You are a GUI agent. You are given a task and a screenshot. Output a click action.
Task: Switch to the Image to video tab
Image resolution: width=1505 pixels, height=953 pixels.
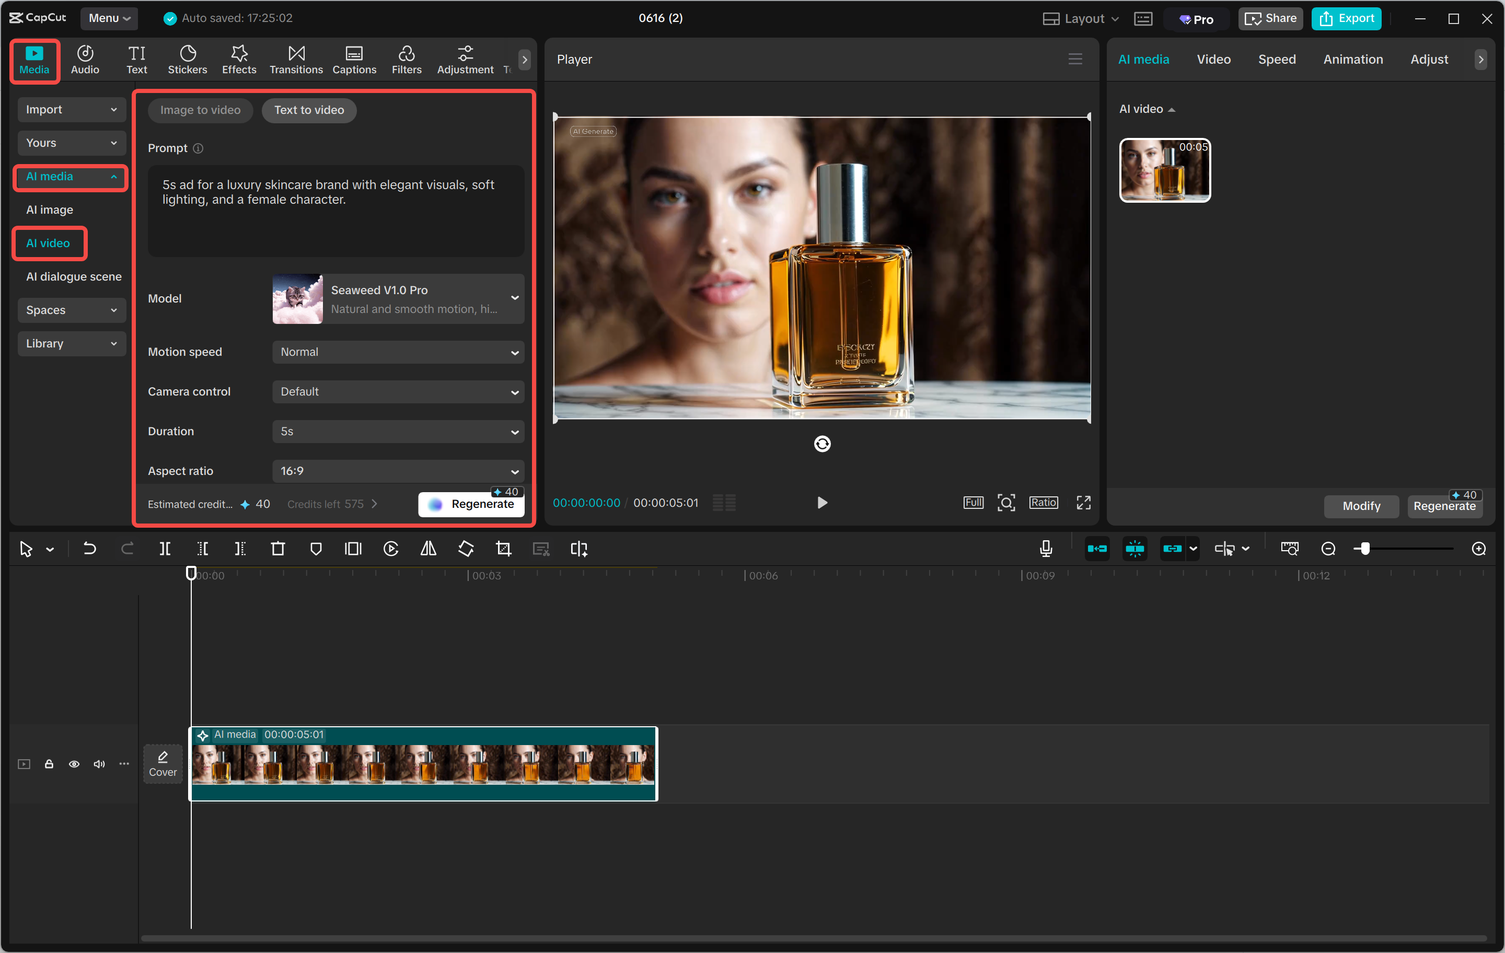pos(200,110)
